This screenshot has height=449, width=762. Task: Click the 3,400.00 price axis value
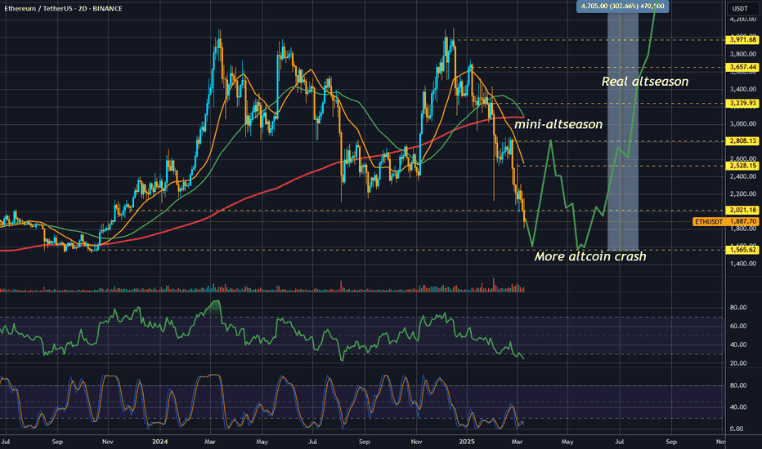click(742, 89)
